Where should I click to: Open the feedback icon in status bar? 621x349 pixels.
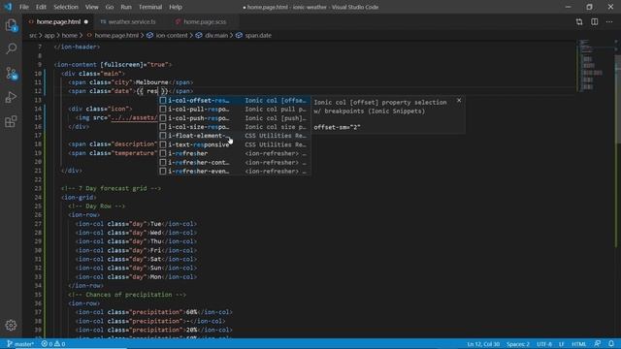(x=598, y=344)
